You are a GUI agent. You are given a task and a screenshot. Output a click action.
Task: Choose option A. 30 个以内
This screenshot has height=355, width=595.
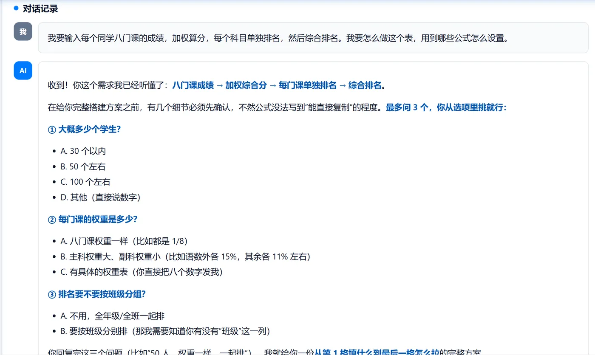coord(83,151)
